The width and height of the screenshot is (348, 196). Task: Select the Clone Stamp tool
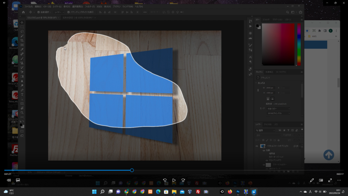[22, 63]
